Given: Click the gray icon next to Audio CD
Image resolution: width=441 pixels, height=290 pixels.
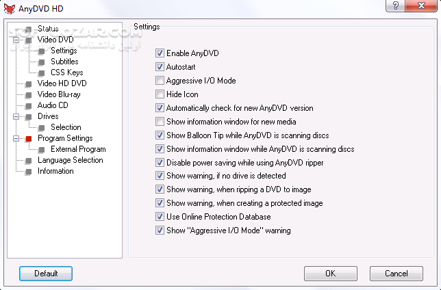Looking at the screenshot, I should 29,105.
